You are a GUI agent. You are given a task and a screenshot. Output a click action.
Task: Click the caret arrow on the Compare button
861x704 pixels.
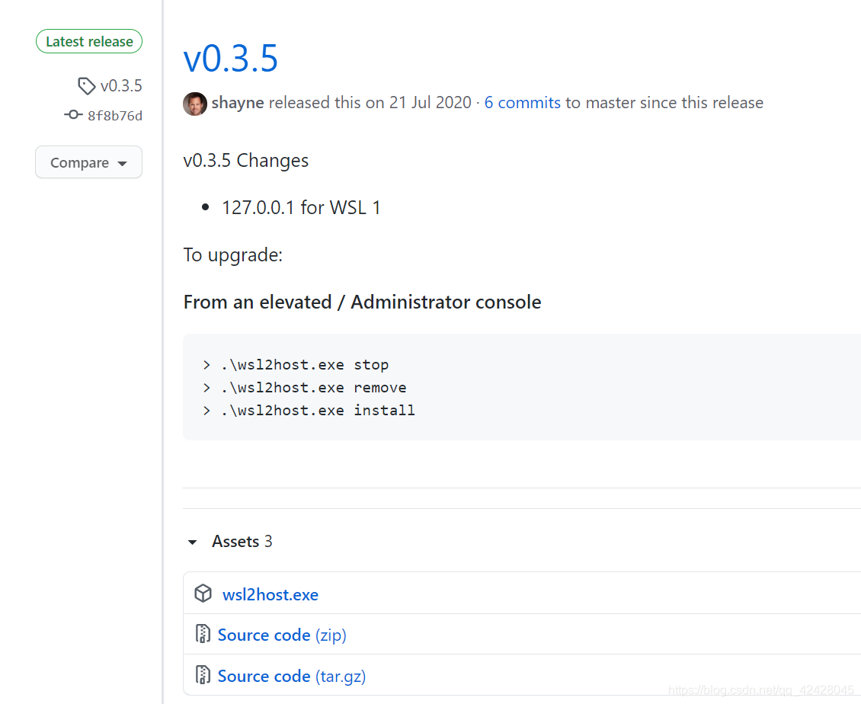click(122, 162)
